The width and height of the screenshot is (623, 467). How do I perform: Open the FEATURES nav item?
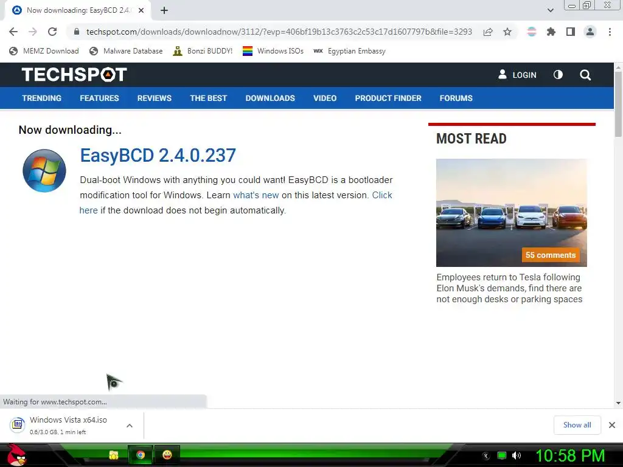tap(99, 98)
